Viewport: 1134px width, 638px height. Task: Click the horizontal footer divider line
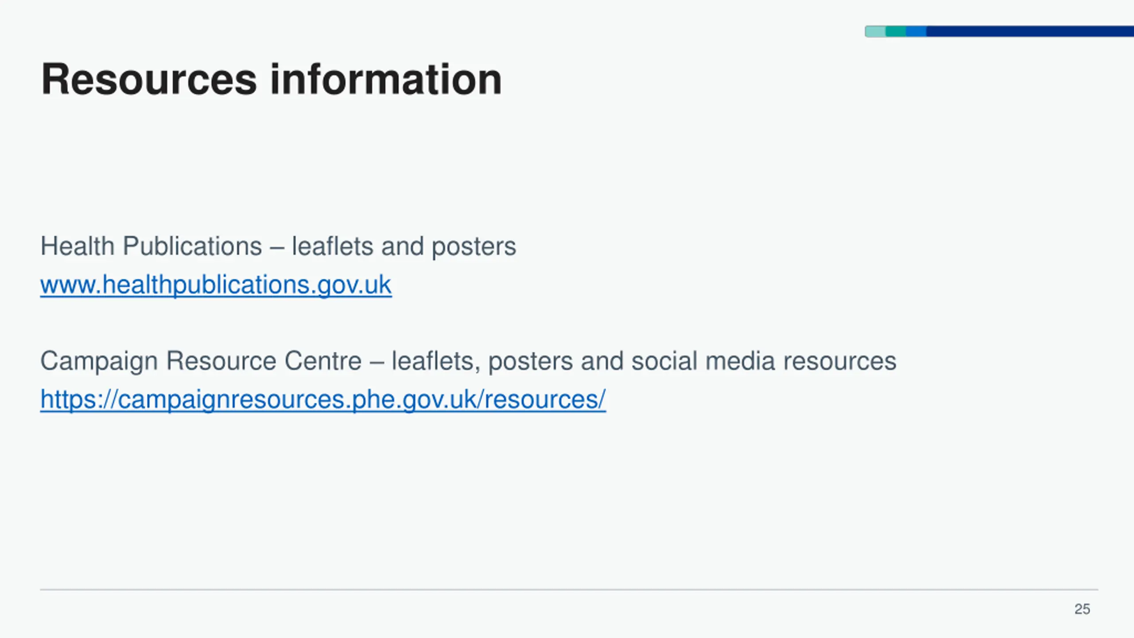569,590
